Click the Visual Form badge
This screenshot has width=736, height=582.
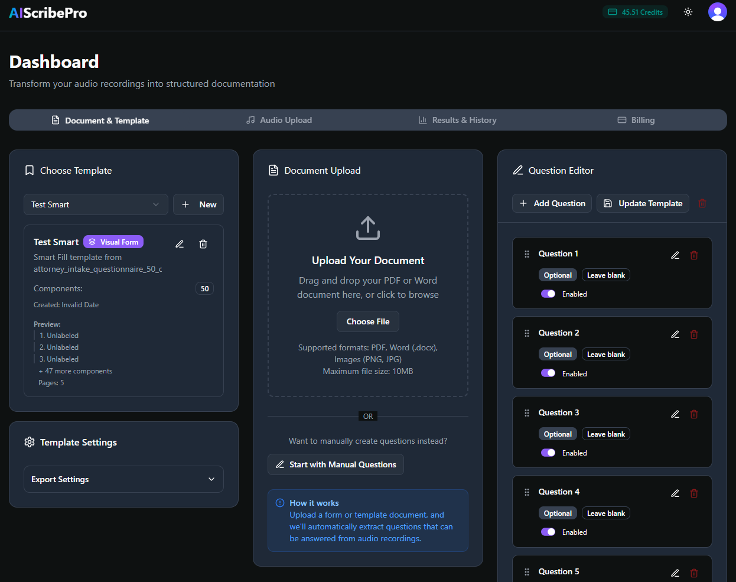point(113,242)
